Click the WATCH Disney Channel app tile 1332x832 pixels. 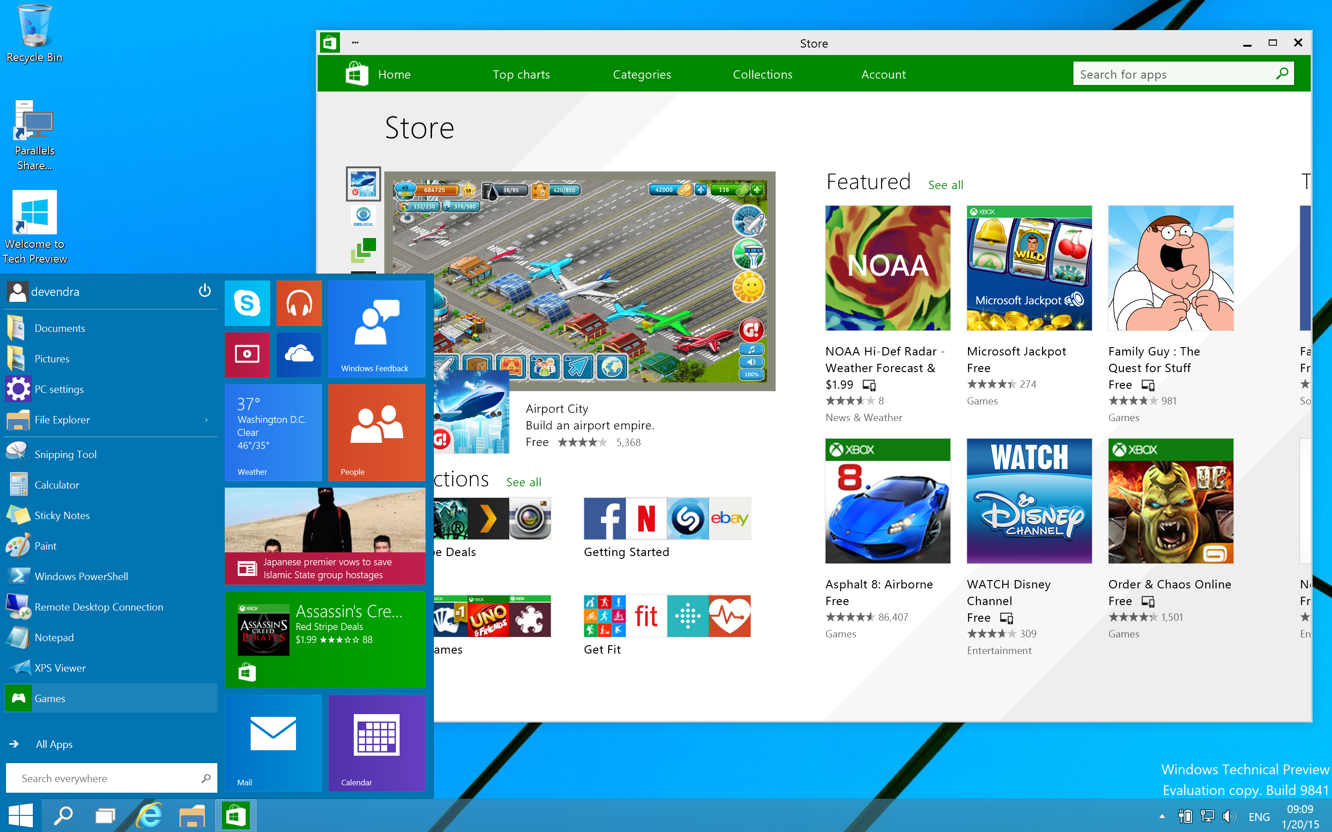coord(1029,499)
